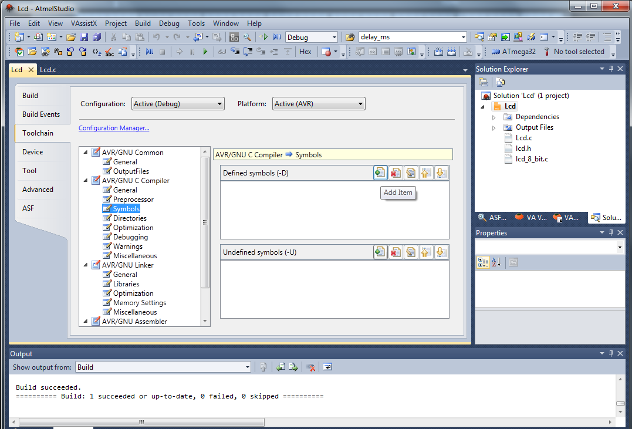
Task: Close the Lcd properties tab
Action: [31, 70]
